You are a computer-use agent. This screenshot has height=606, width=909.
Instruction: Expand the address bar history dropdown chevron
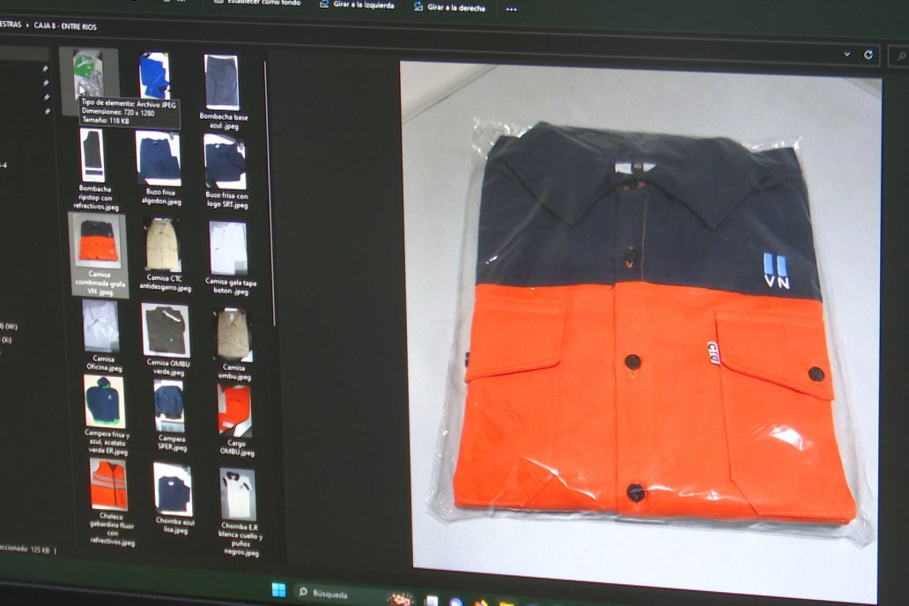point(847,54)
